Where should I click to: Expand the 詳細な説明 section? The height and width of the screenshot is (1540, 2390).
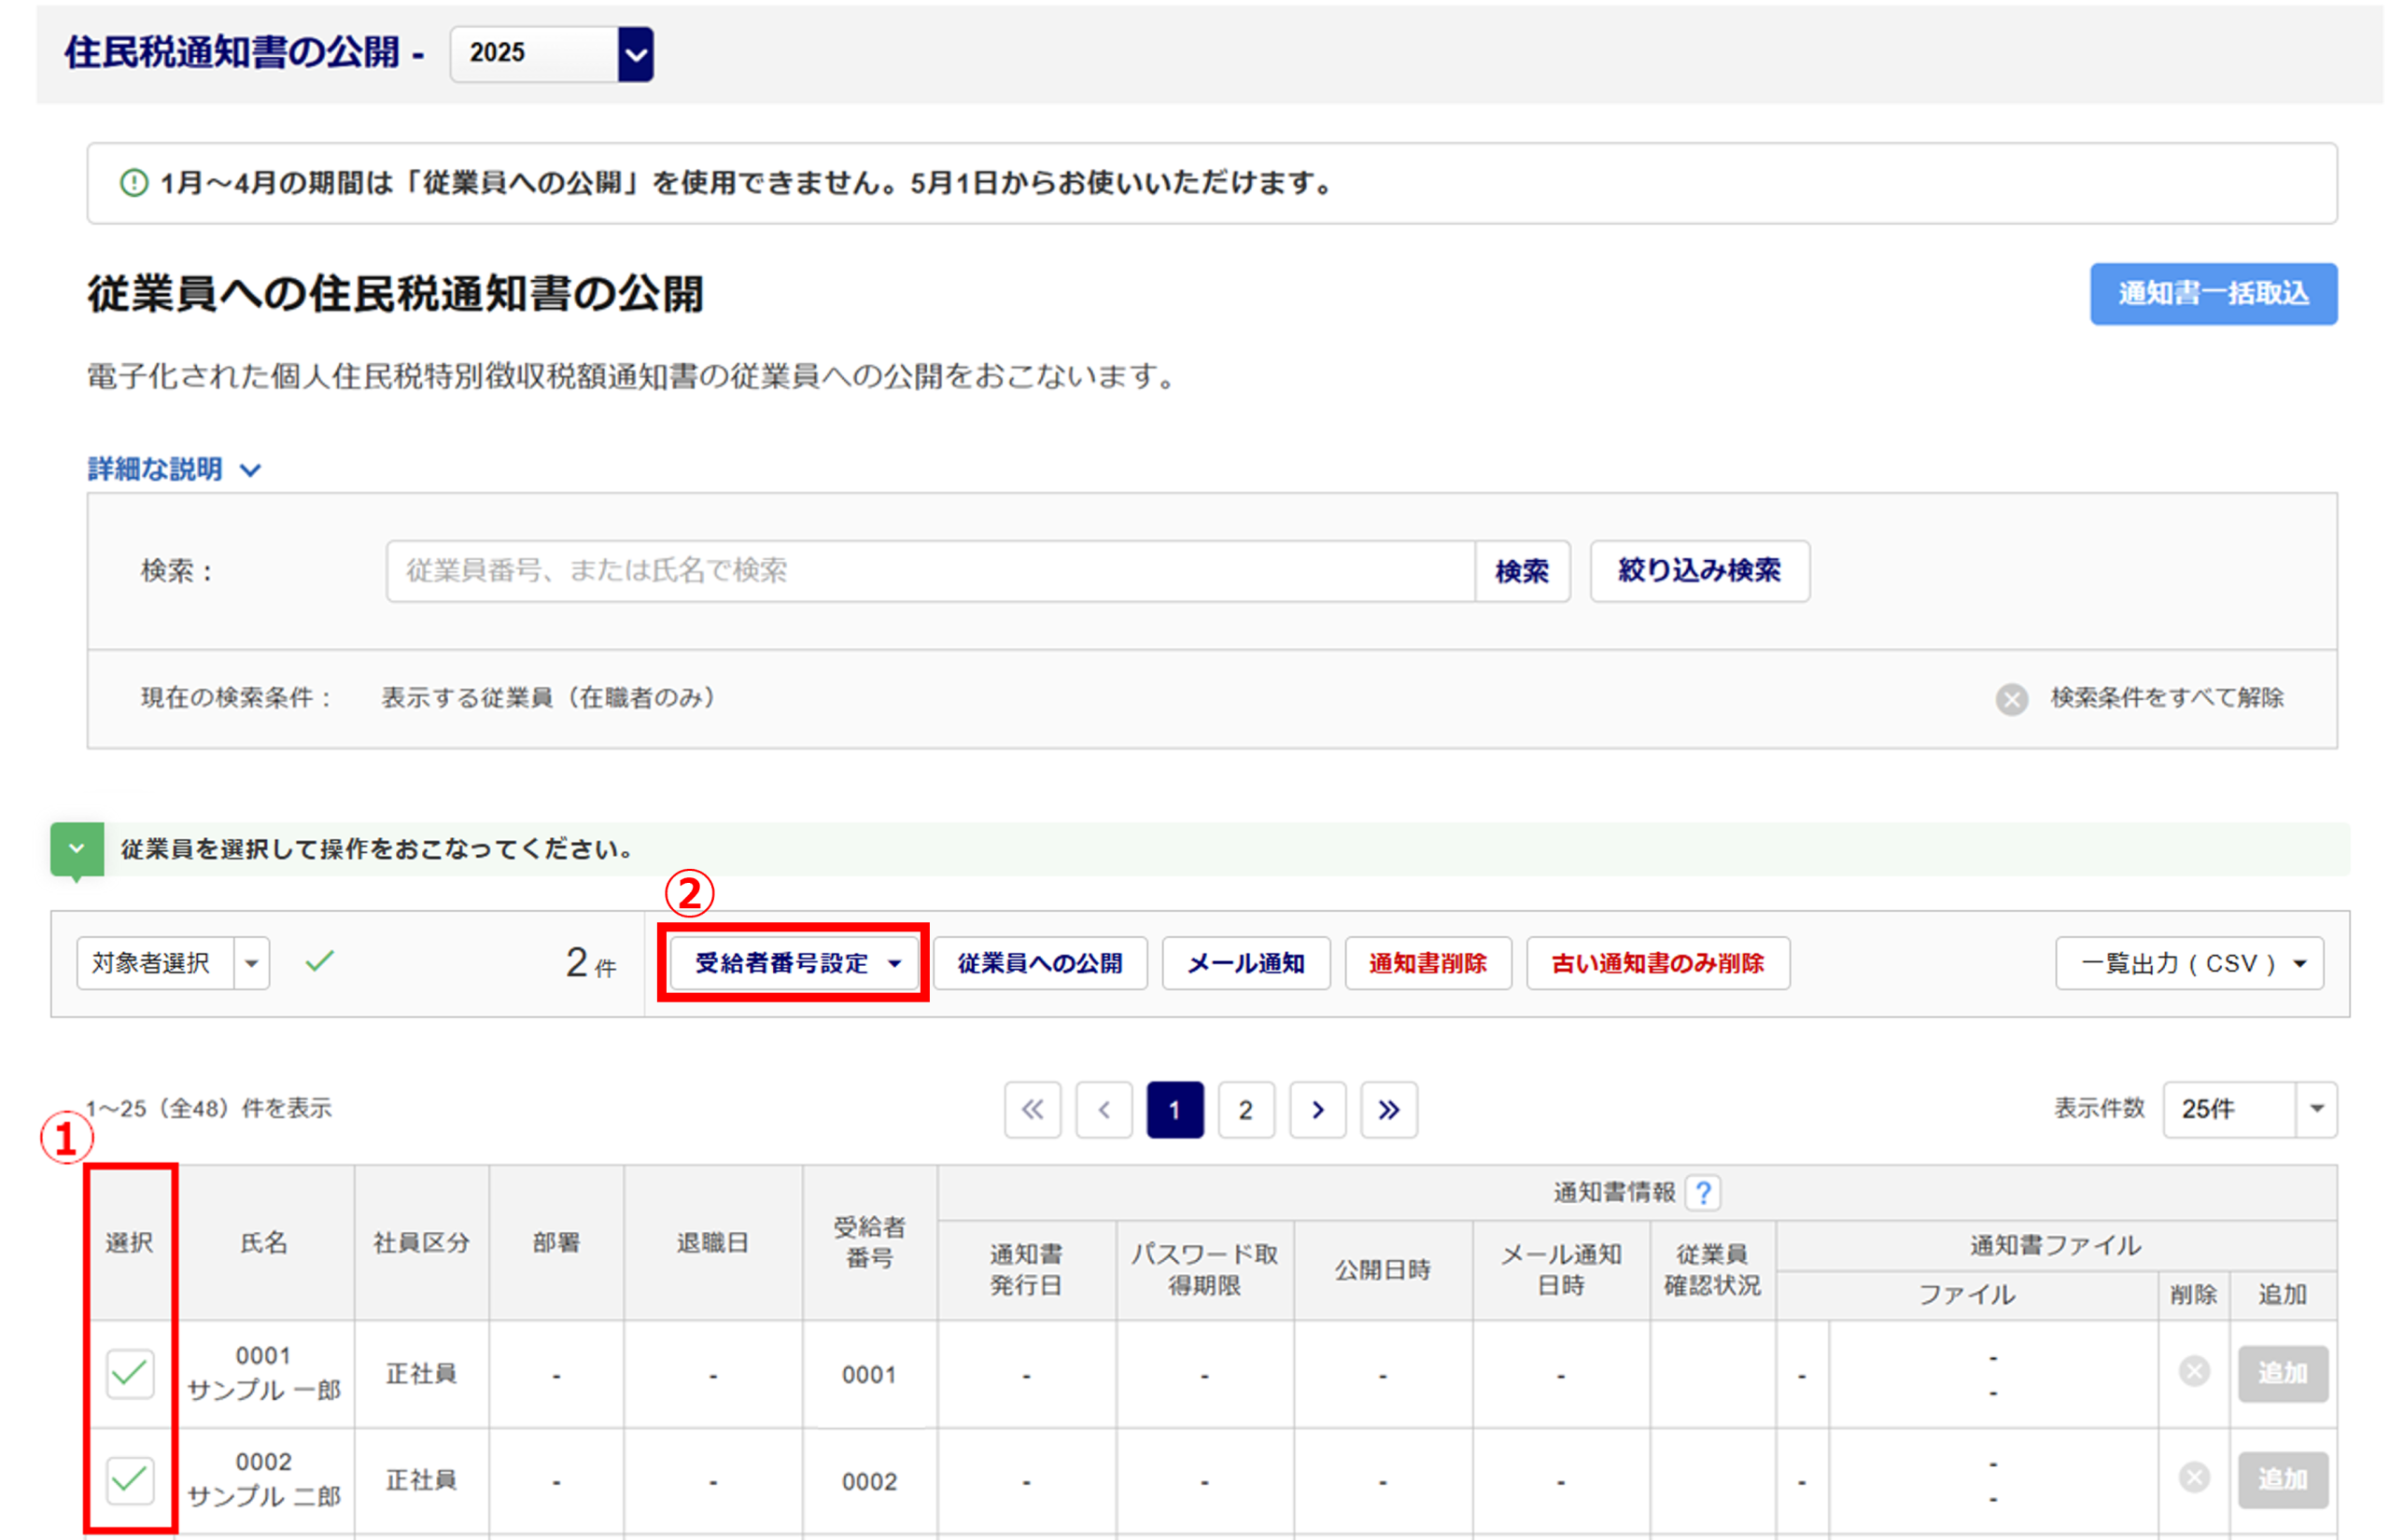pos(174,469)
